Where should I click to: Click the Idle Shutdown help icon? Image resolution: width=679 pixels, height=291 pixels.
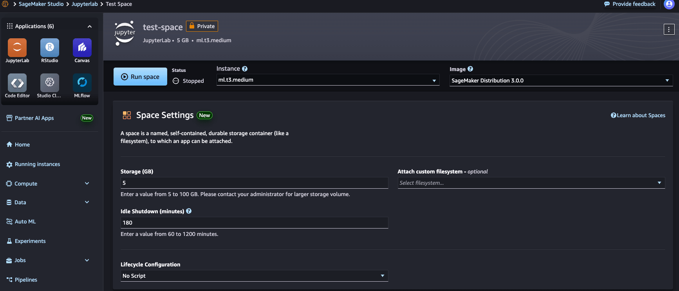[189, 211]
